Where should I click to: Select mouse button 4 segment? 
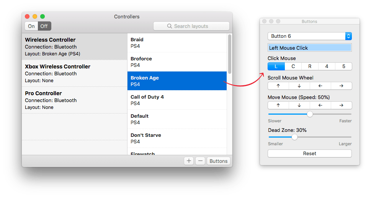pos(327,67)
